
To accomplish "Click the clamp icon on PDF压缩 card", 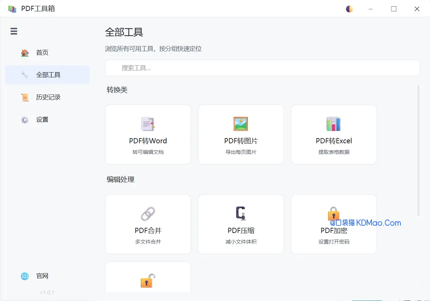I will point(241,213).
